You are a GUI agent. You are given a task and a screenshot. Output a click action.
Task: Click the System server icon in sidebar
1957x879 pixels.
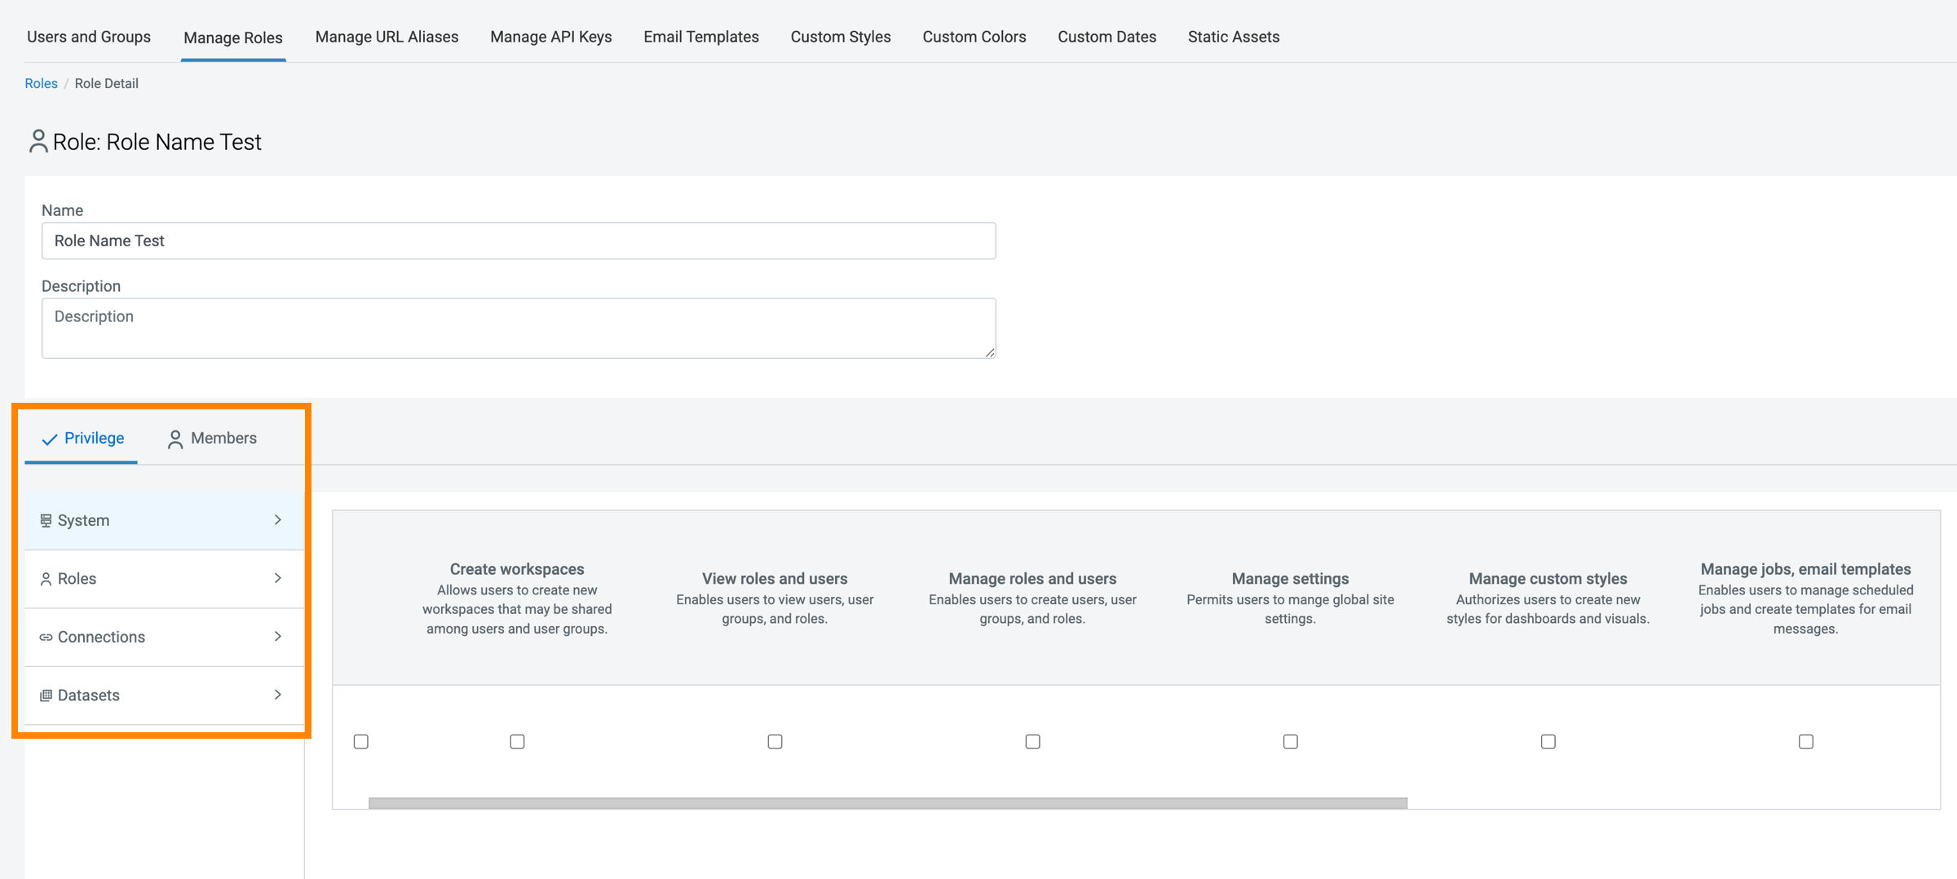(x=46, y=520)
